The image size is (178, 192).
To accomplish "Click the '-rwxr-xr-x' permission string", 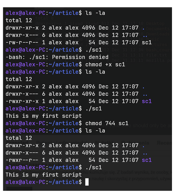I will 22,101.
